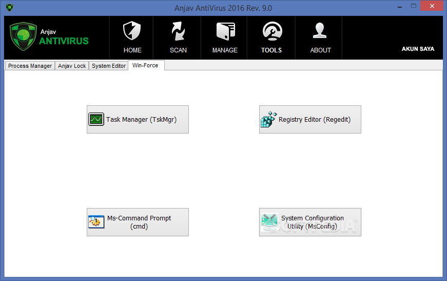Open the SCAN arrows icon
Viewport: 447px width, 281px height.
tap(178, 31)
